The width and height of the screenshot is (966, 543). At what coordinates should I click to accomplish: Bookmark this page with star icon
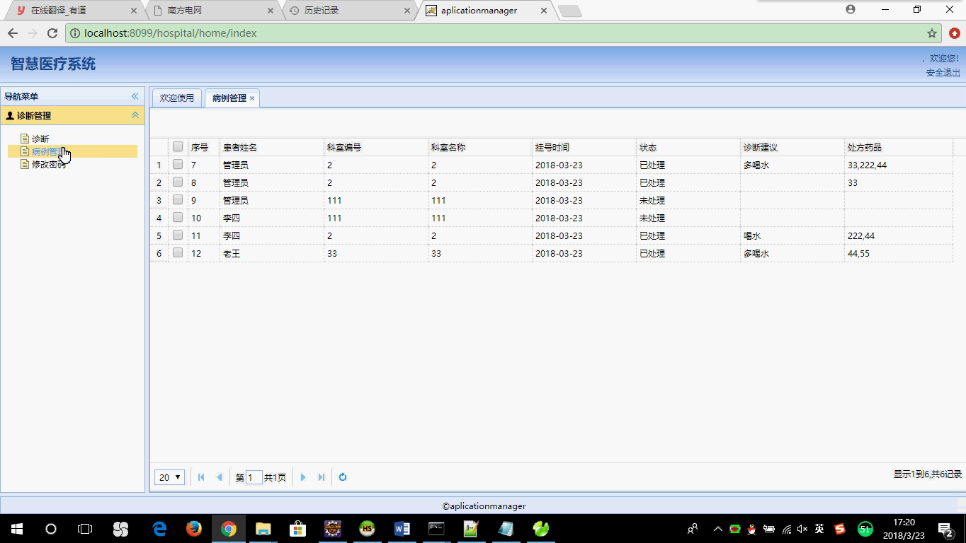[932, 33]
